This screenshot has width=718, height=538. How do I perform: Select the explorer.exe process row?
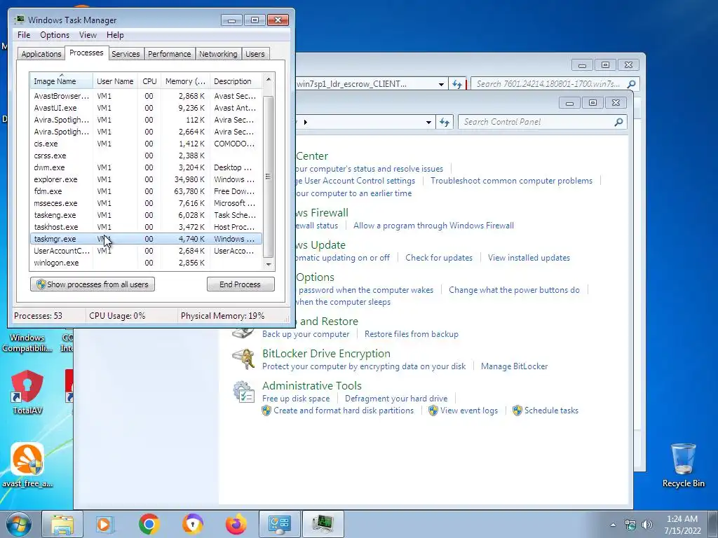[x=146, y=179]
